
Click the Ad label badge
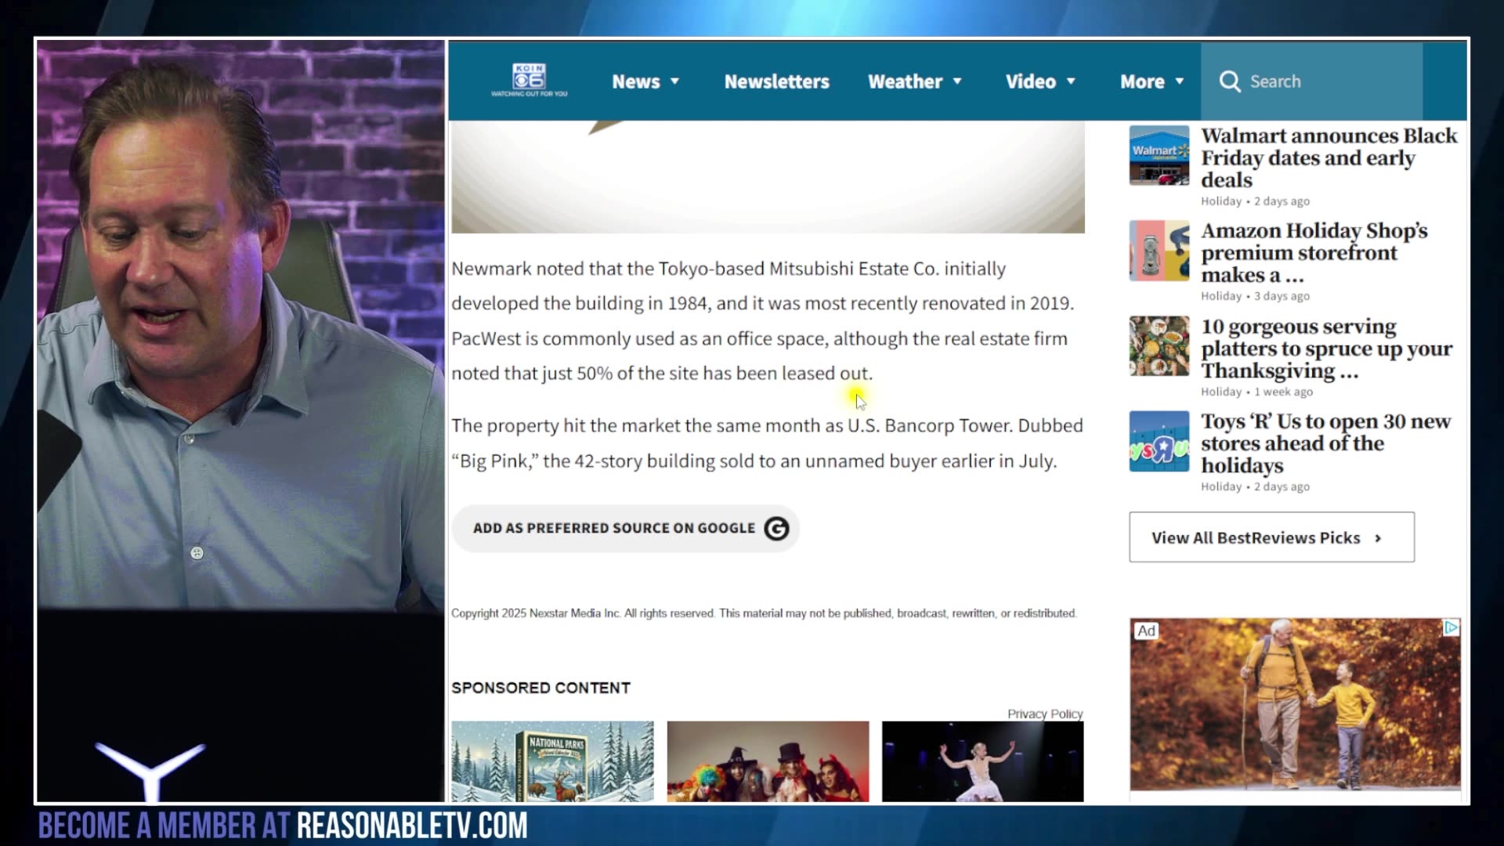click(1146, 631)
